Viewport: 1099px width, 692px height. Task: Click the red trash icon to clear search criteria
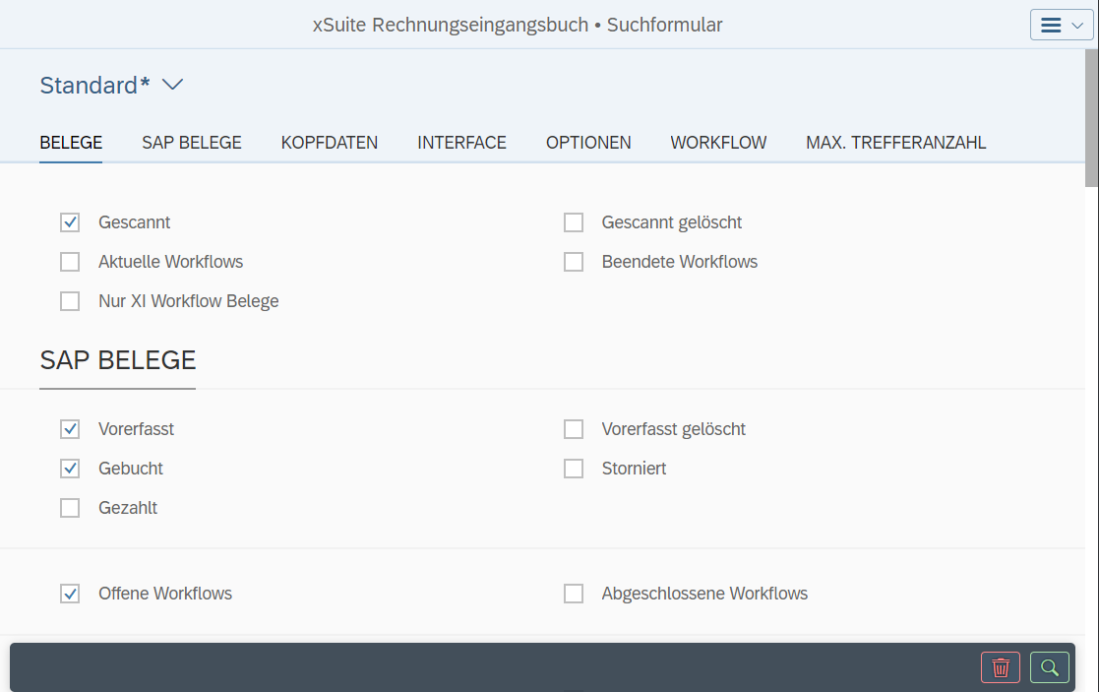[x=1001, y=666]
